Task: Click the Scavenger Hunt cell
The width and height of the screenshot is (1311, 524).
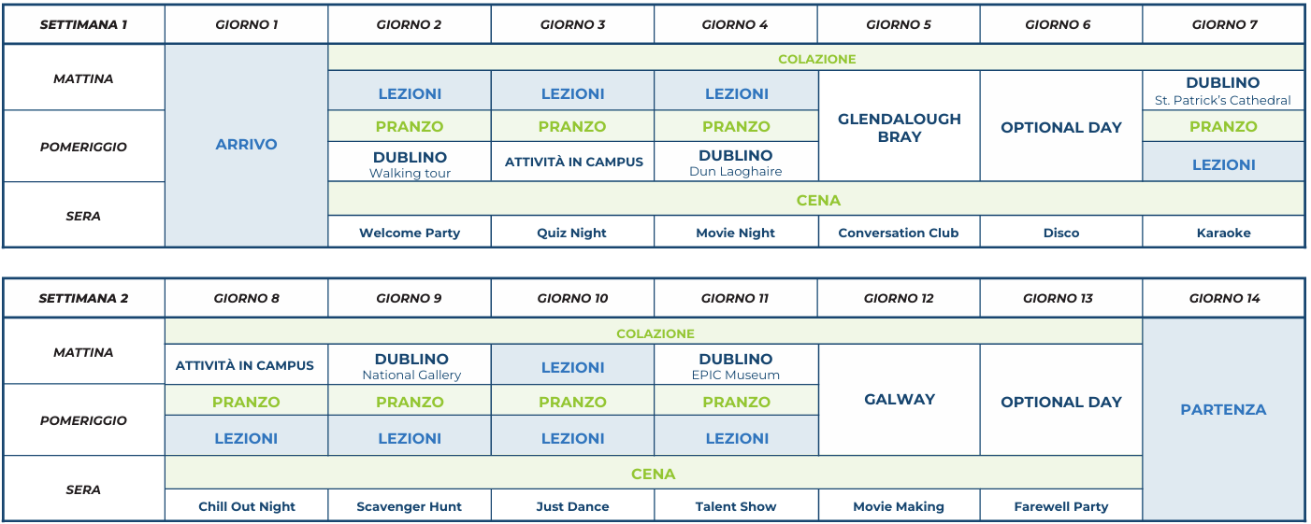Action: [410, 505]
